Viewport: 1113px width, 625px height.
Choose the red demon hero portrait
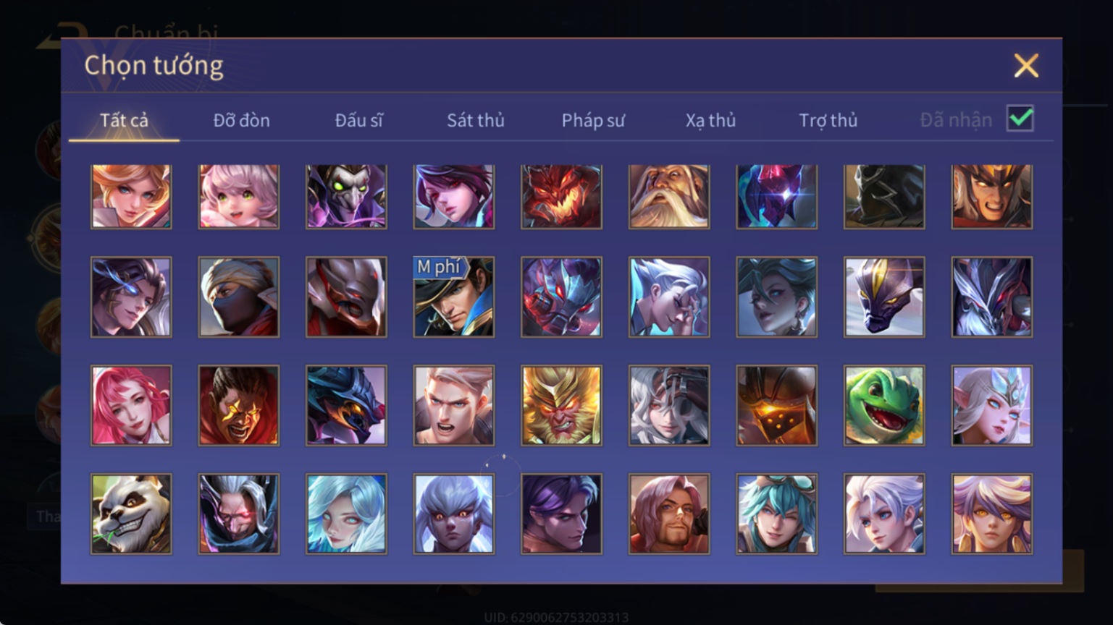(x=561, y=197)
